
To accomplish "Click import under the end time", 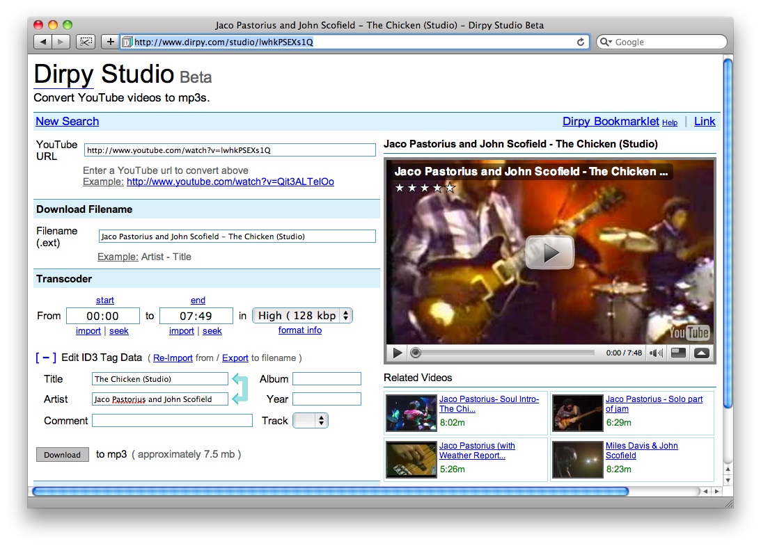I will pyautogui.click(x=182, y=330).
